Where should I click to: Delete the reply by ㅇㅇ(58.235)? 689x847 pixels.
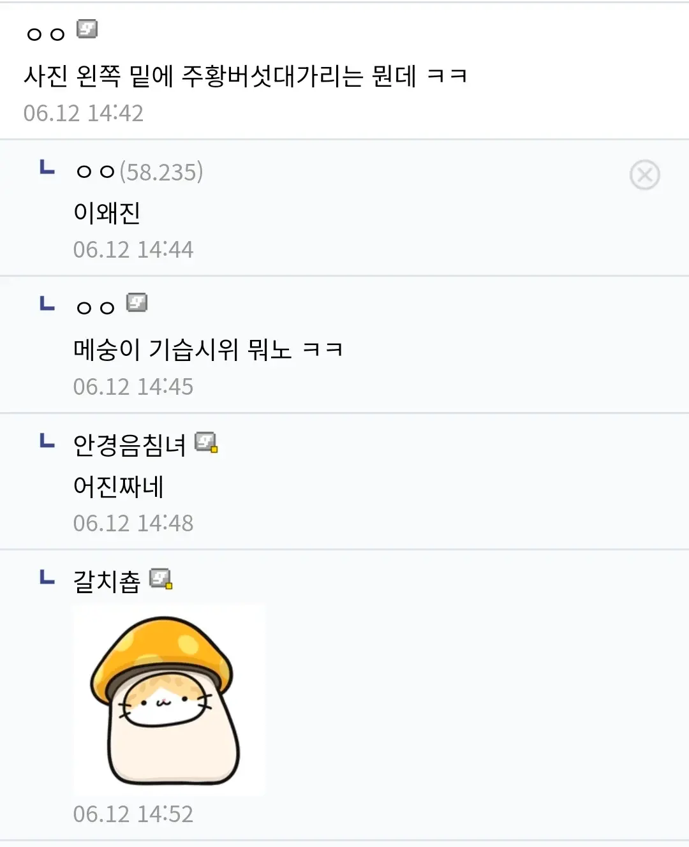(644, 175)
